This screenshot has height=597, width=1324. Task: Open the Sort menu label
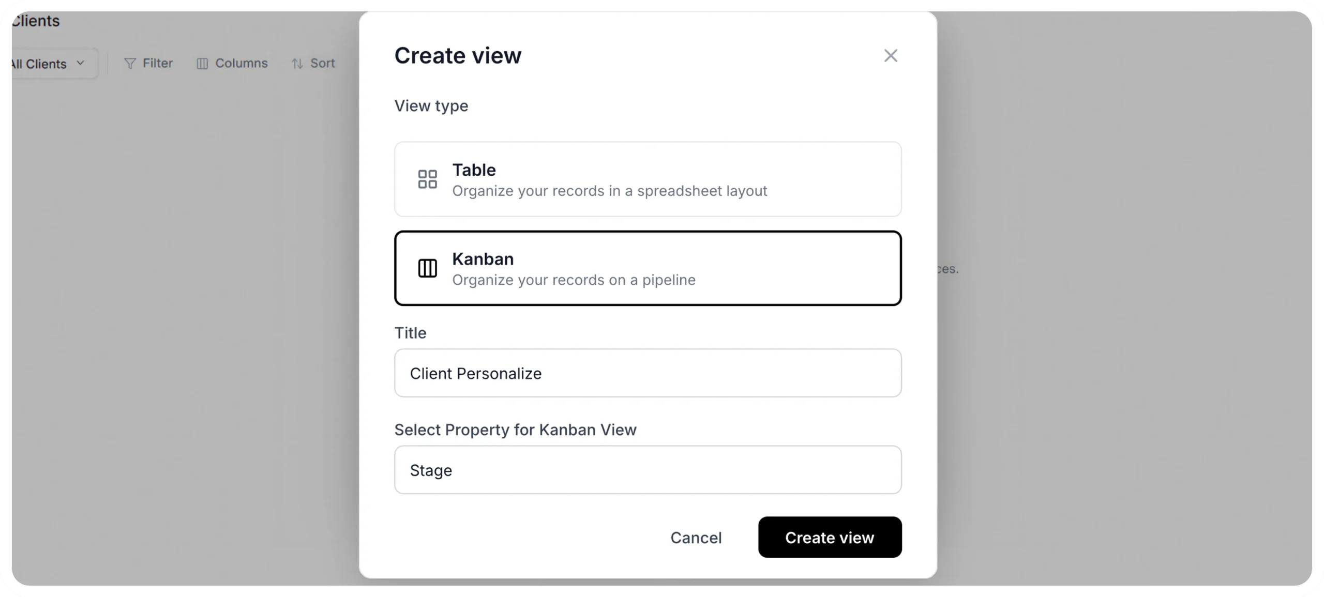coord(323,63)
